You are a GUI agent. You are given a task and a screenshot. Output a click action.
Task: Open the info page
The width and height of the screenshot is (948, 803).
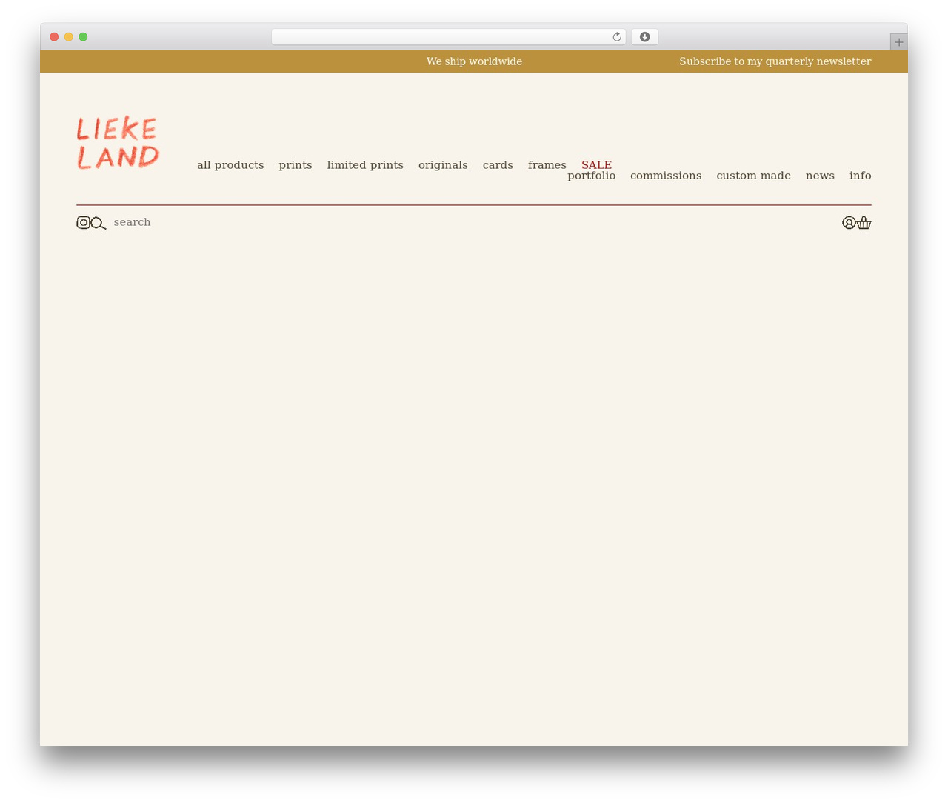(x=860, y=176)
